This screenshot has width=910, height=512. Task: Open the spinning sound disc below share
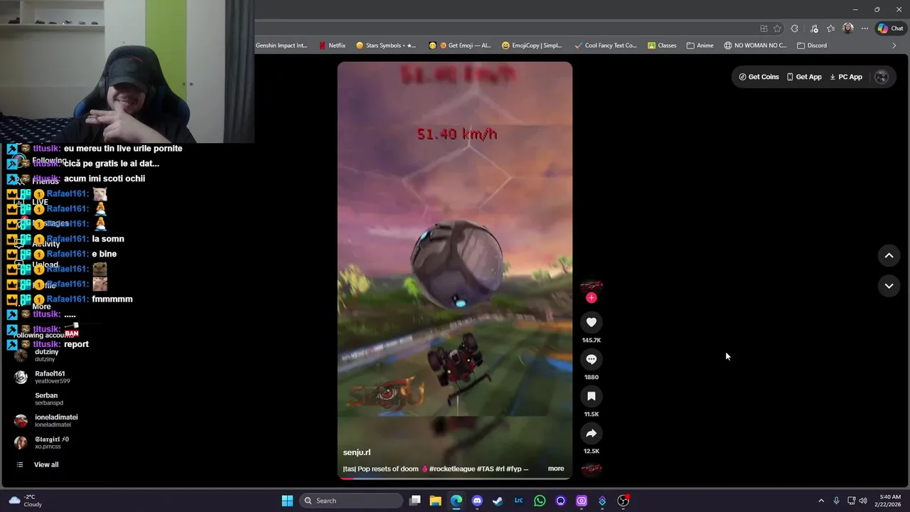[x=591, y=469]
